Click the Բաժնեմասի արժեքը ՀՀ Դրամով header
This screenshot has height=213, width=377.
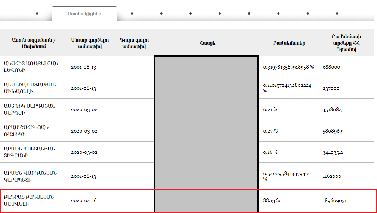pos(346,43)
